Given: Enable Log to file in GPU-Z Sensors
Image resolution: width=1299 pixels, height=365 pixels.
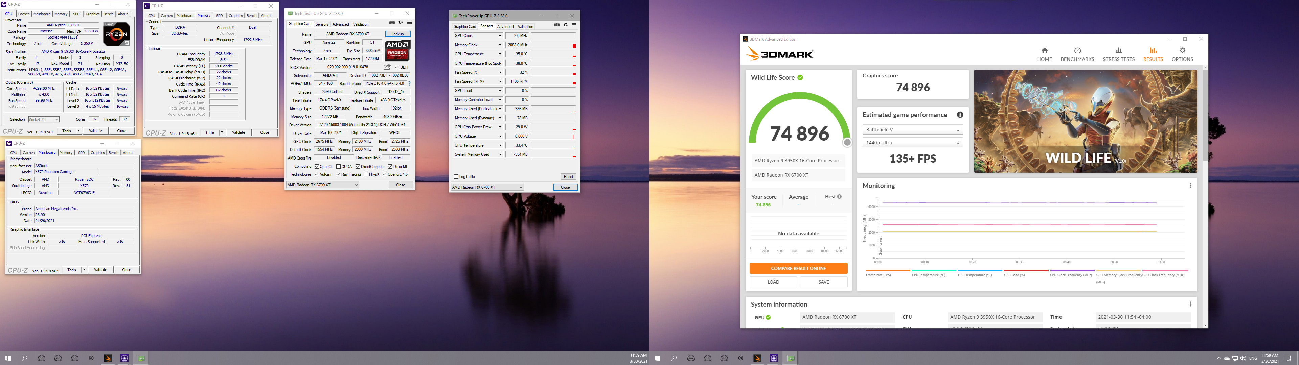Looking at the screenshot, I should (x=456, y=177).
